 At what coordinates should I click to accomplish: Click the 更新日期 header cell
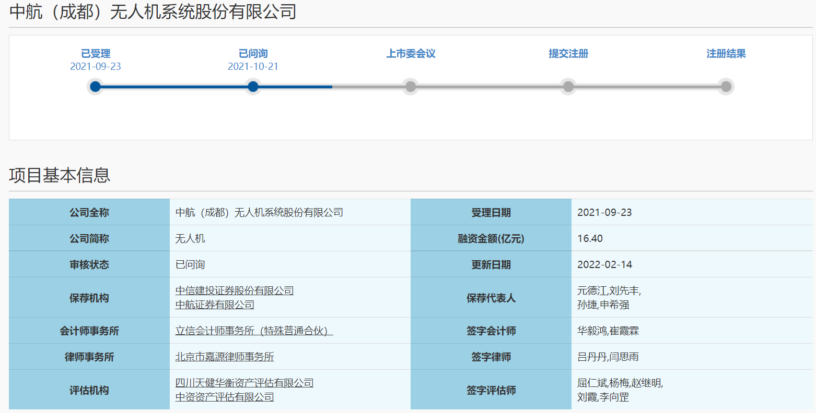coord(491,264)
